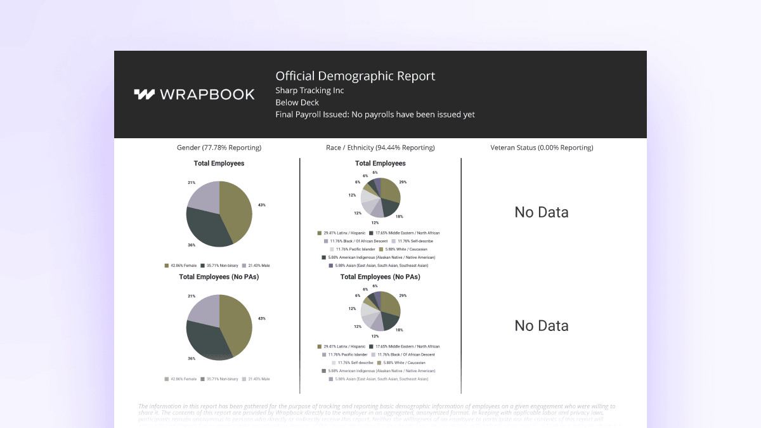
Task: Click the Race / Ethnicity (94.44% Reporting) heading
Action: pos(380,147)
